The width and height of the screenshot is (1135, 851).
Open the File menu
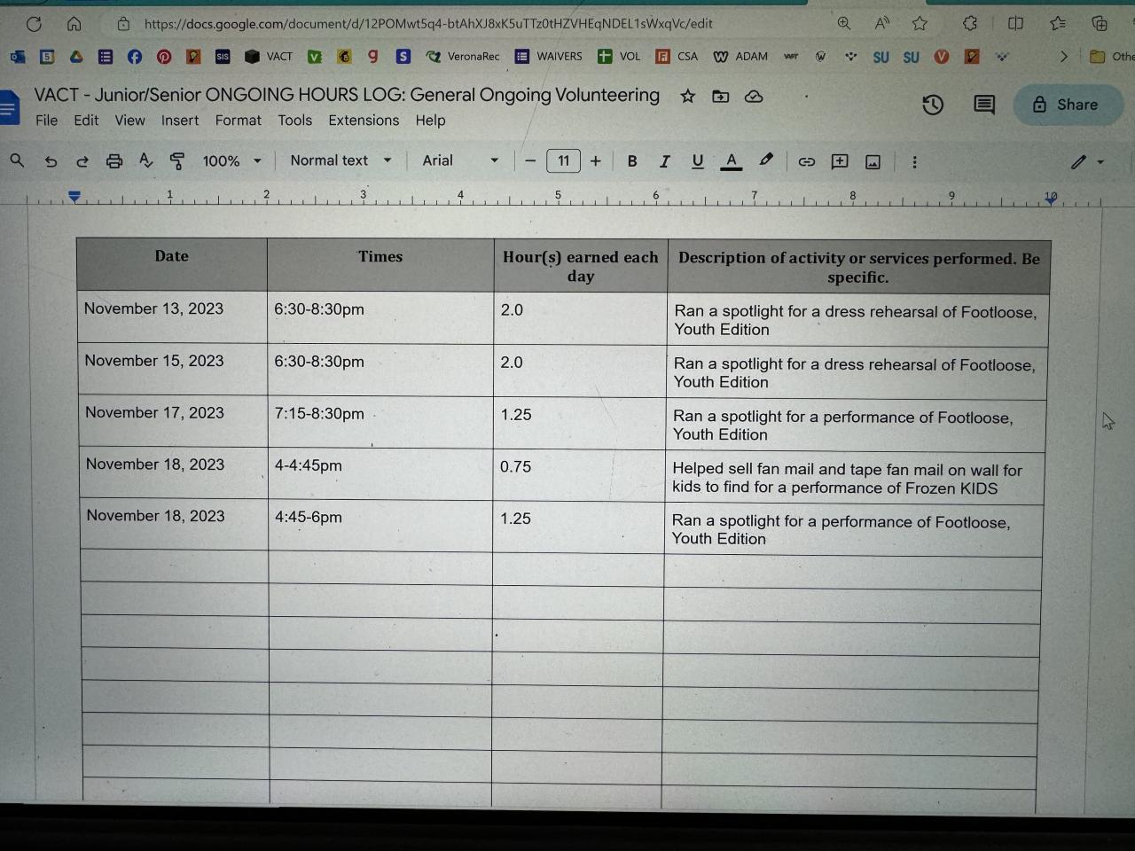click(46, 121)
